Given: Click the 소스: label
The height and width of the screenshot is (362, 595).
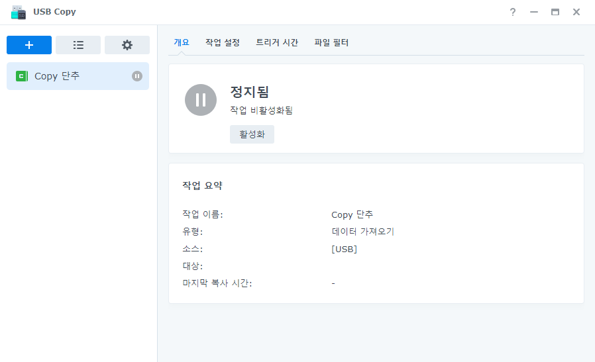Looking at the screenshot, I should pos(193,249).
